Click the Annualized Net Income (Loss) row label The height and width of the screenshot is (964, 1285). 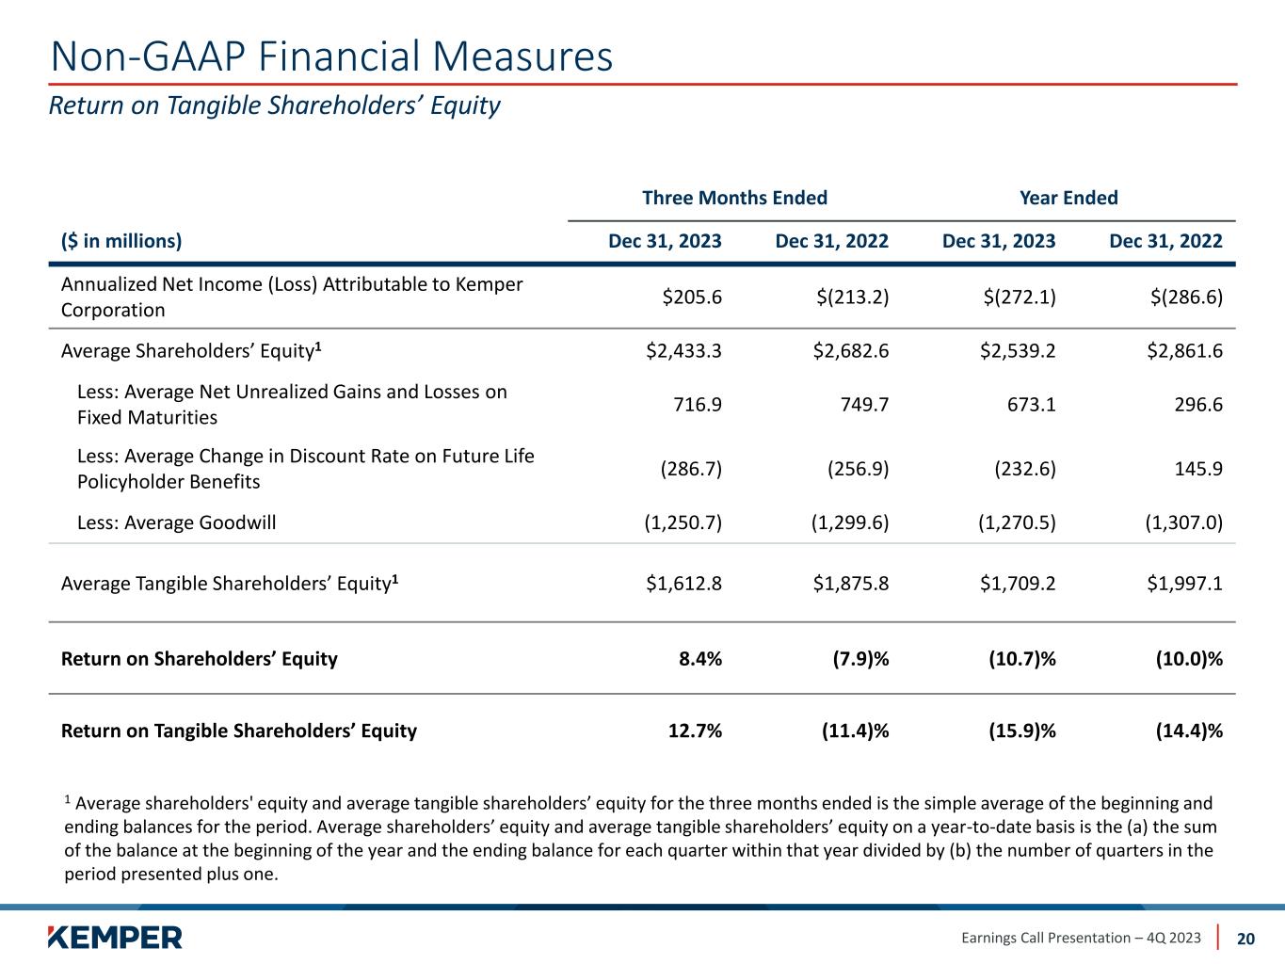pos(292,297)
